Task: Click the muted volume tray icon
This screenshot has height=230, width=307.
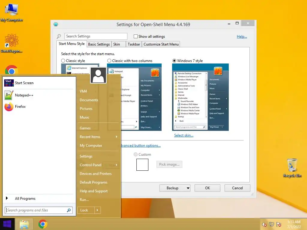Action: (x=264, y=224)
